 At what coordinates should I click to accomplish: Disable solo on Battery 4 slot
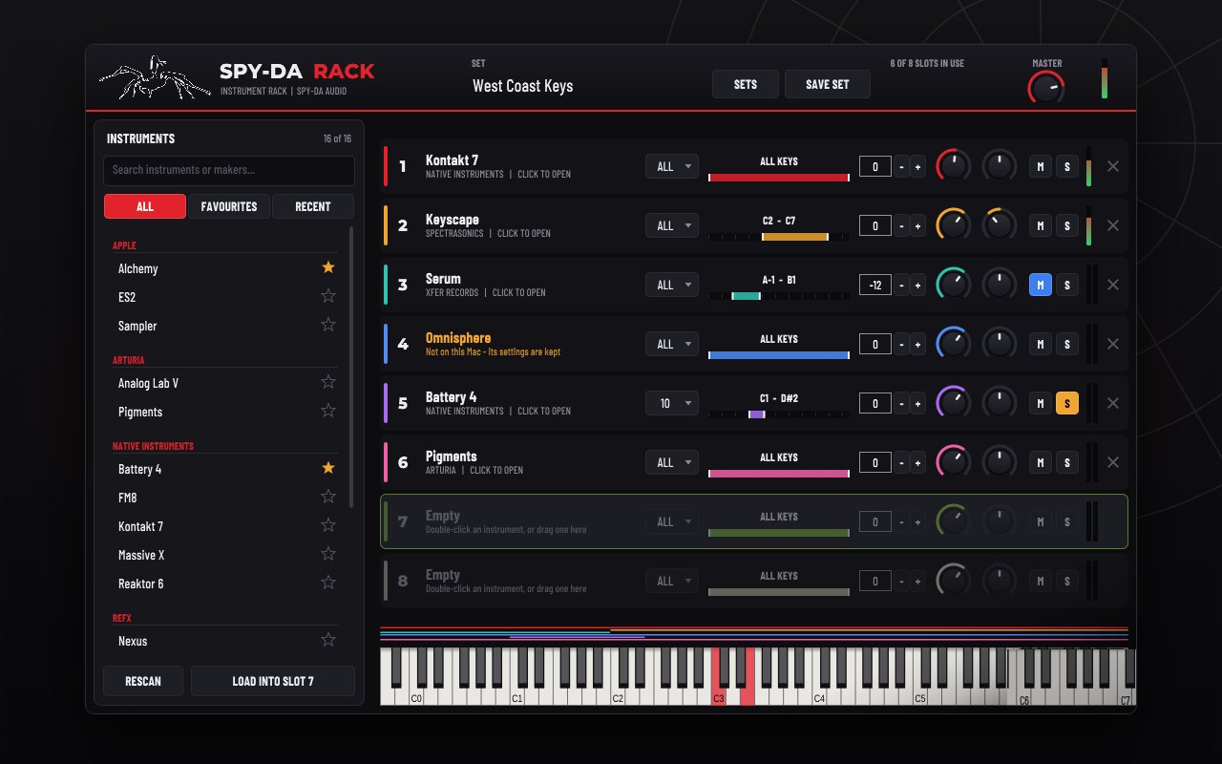pyautogui.click(x=1067, y=403)
